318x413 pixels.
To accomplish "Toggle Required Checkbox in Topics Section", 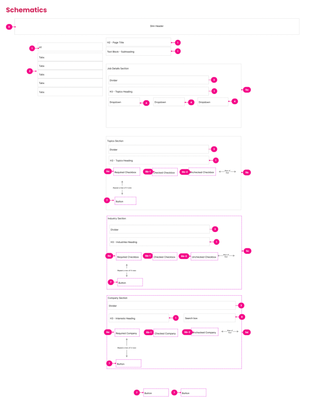I will tap(127, 172).
